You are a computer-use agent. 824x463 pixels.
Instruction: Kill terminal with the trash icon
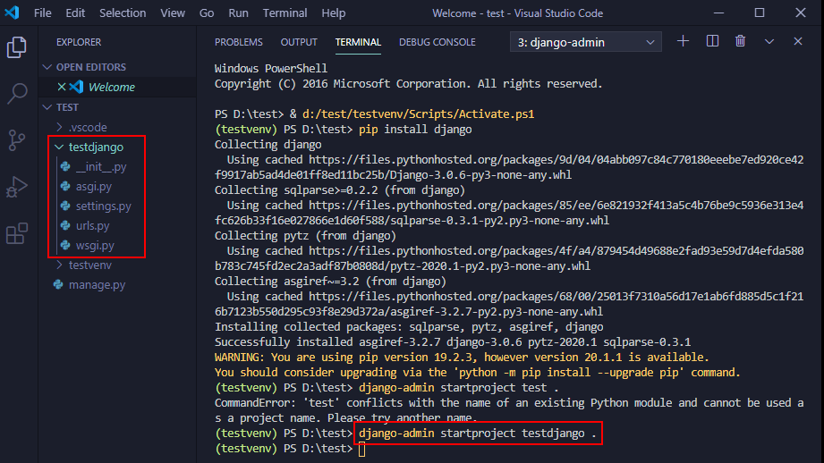(740, 41)
